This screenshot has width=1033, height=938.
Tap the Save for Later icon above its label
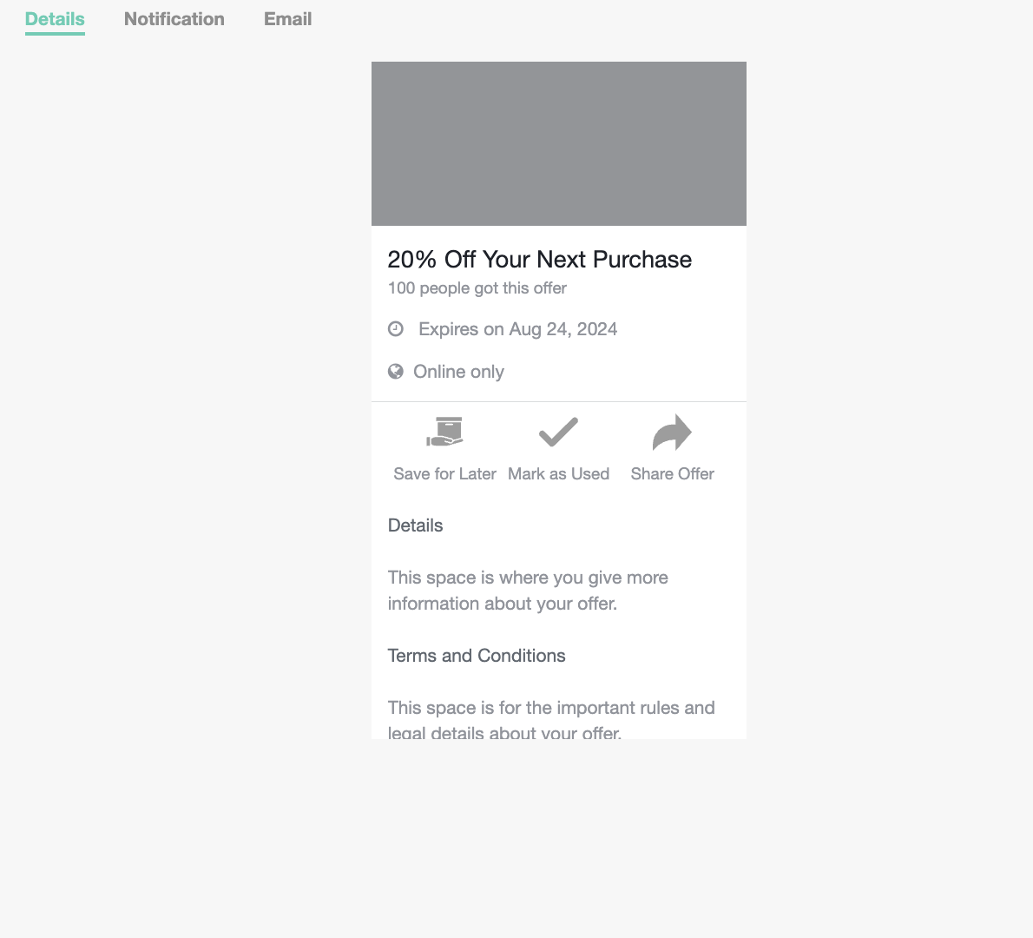point(444,433)
